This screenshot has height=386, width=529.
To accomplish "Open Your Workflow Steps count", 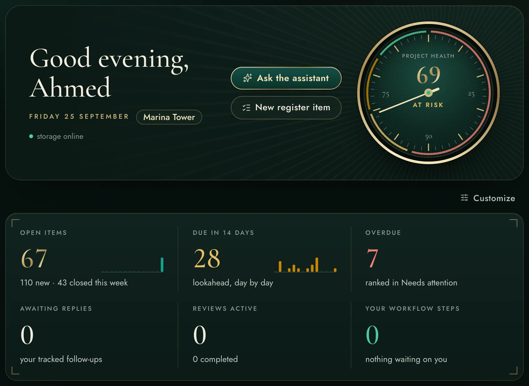I will click(x=372, y=335).
